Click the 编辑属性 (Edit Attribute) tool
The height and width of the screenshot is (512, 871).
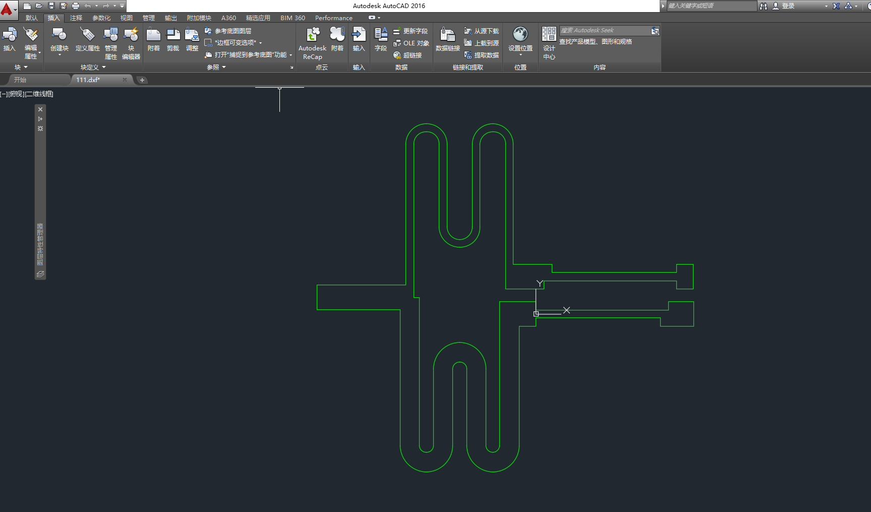click(31, 43)
